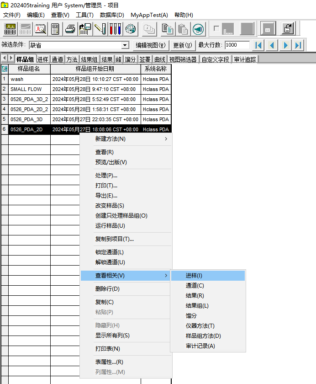The height and width of the screenshot is (384, 316).
Task: Select row 1 header for wash
Action: tap(5, 79)
